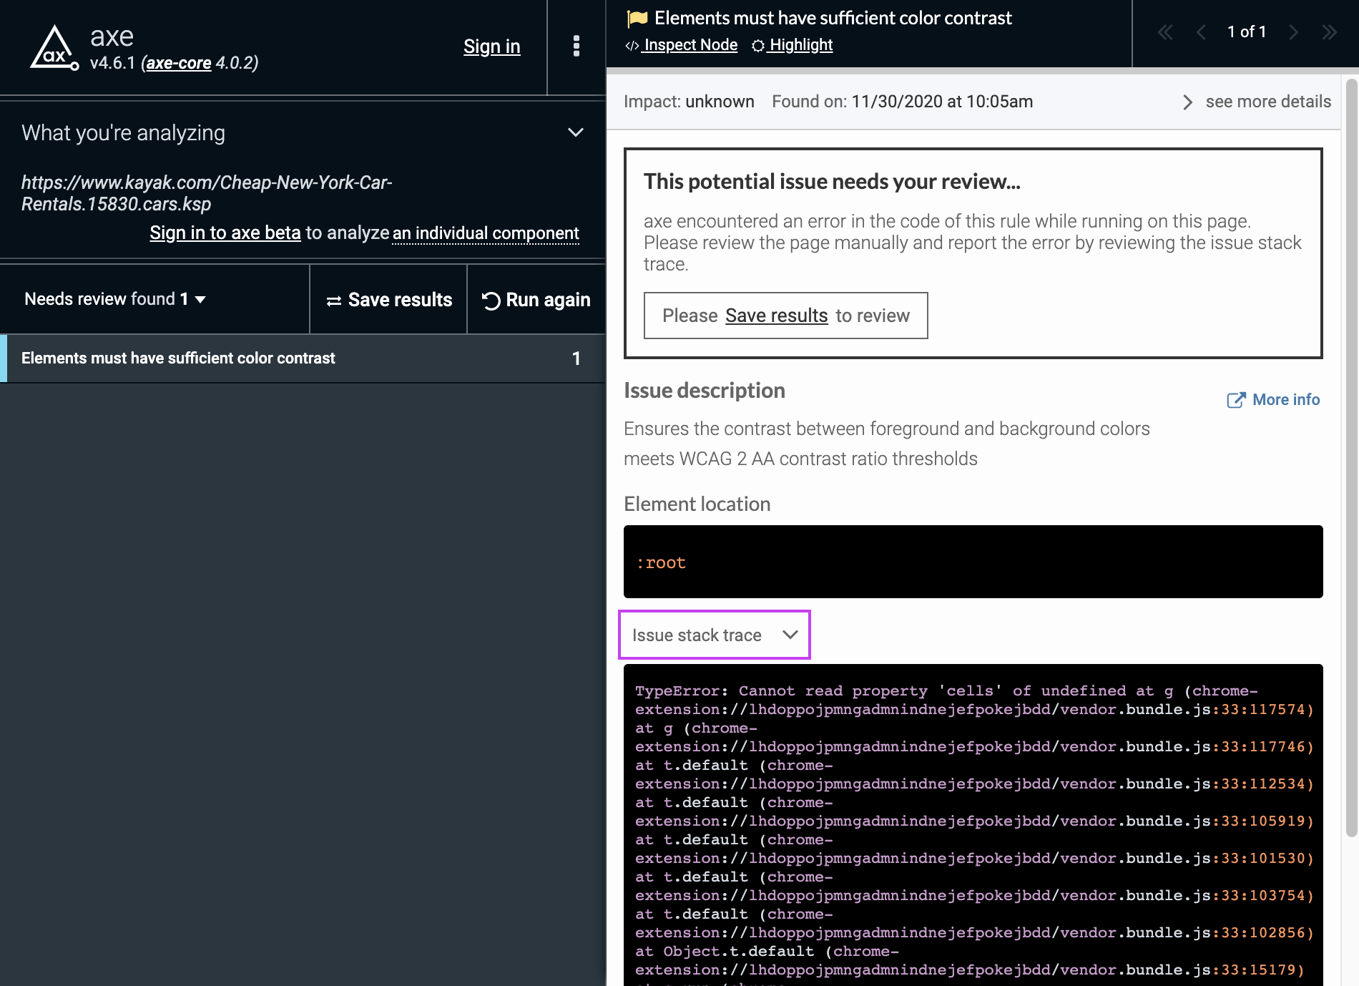Screen dimensions: 1359x986
Task: Click the 'Element location' label
Action: point(697,504)
